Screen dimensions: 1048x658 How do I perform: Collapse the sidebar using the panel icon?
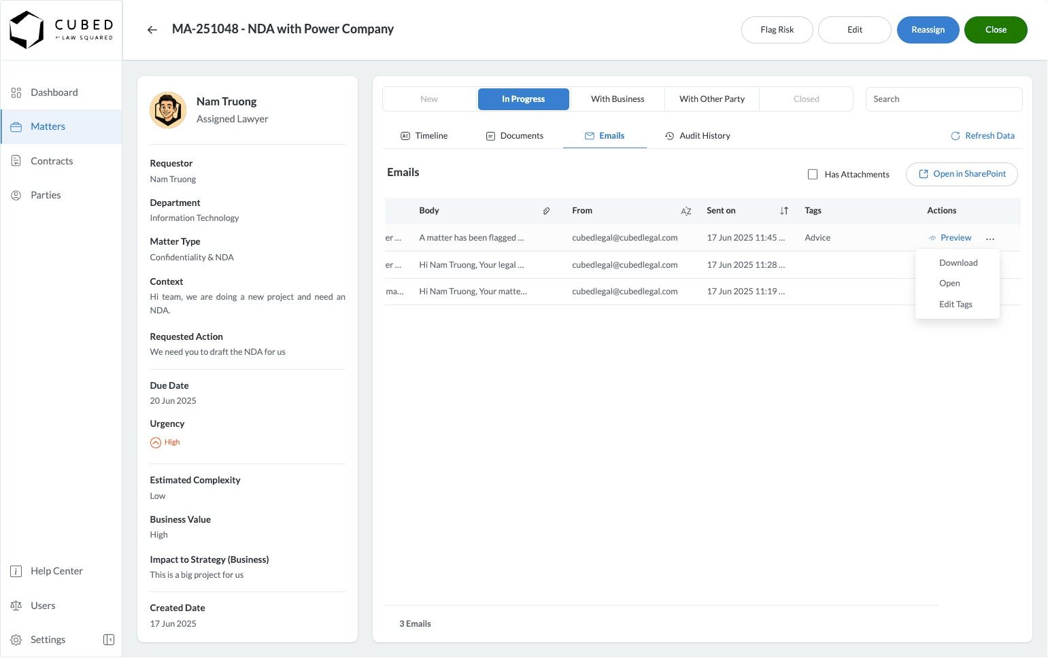109,640
